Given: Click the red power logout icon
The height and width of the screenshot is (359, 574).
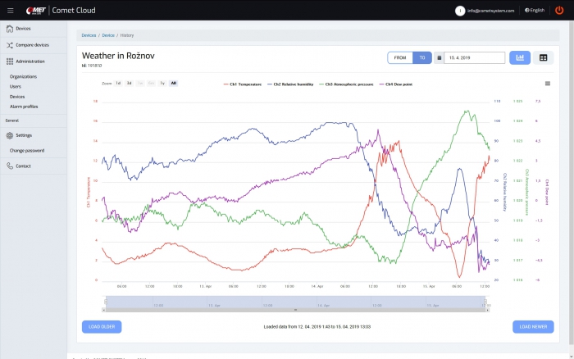Looking at the screenshot, I should [x=559, y=10].
